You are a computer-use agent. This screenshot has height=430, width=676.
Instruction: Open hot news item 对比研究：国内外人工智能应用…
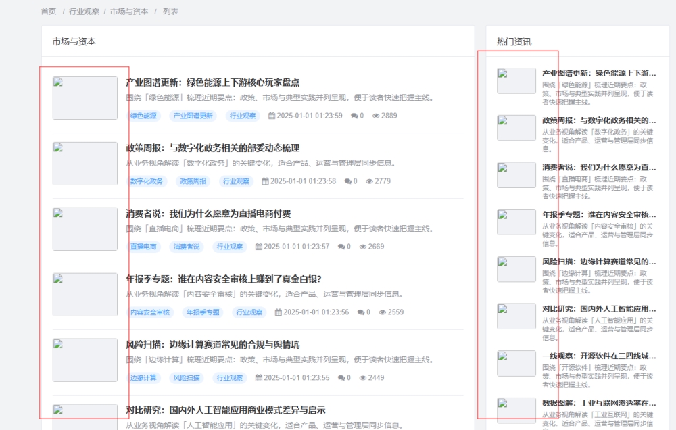tap(599, 309)
